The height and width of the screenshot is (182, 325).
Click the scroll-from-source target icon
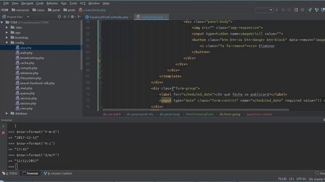[x=59, y=17]
